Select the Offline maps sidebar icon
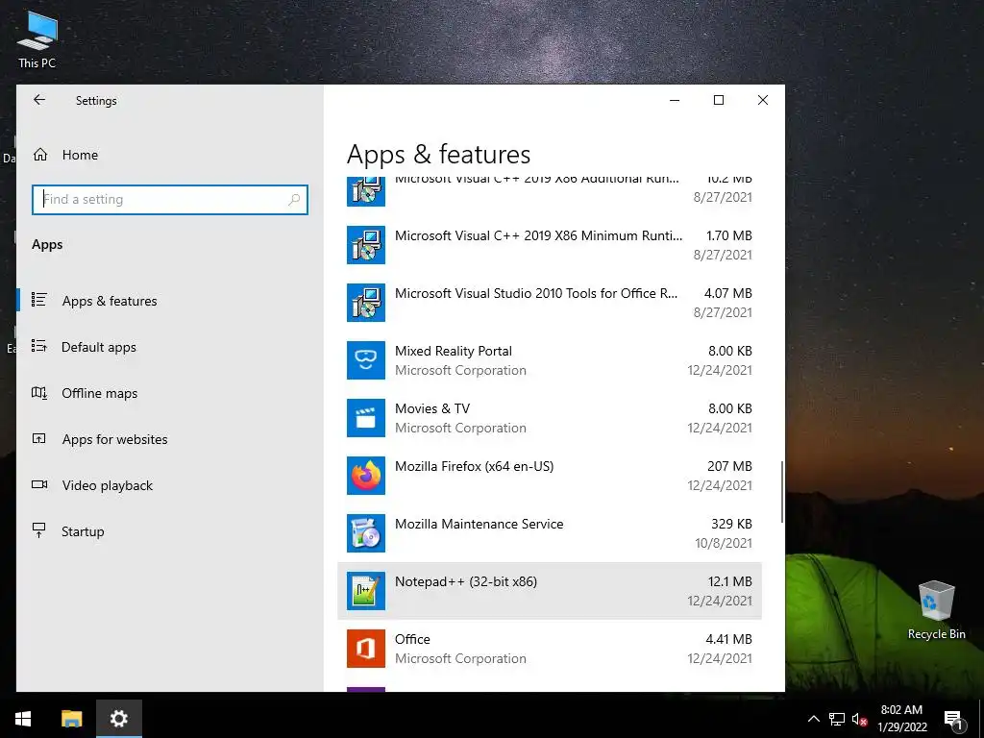 (38, 393)
